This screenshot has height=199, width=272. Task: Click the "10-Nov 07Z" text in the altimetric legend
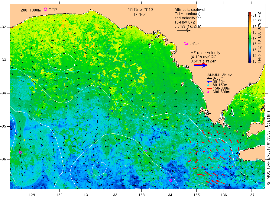[x=185, y=22]
